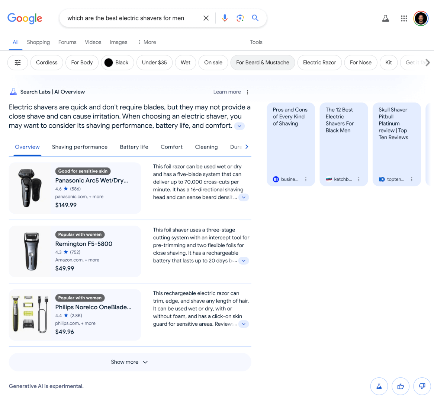Screen dimensions: 434x402
Task: Click Show more products expander
Action: 130,362
